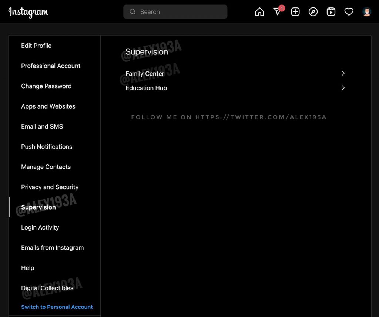The image size is (379, 317).
Task: Expand the Family Center chevron arrow
Action: click(x=343, y=73)
